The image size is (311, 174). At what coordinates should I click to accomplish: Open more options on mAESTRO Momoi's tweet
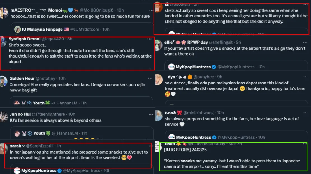151,10
